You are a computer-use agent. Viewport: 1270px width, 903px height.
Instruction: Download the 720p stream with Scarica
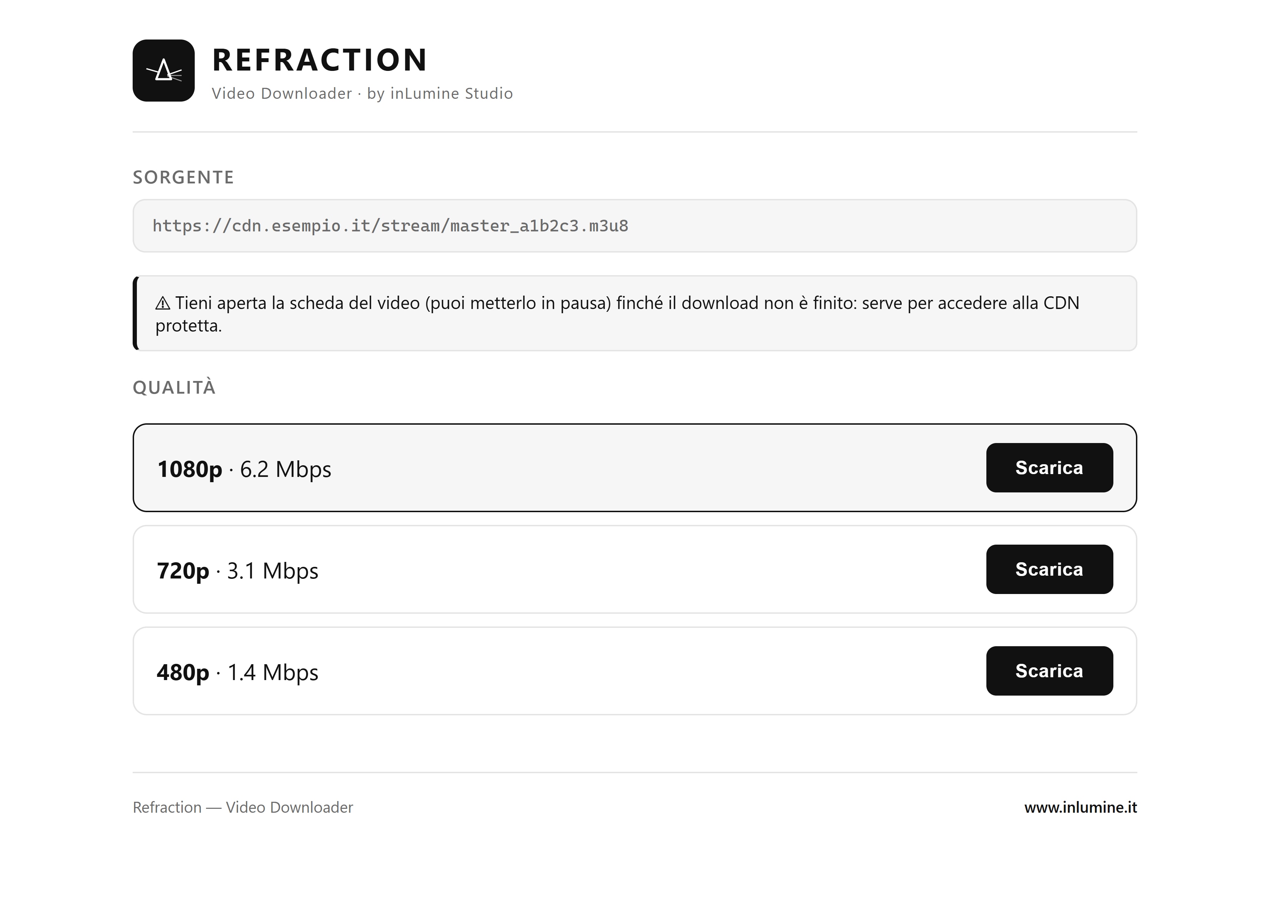point(1049,569)
